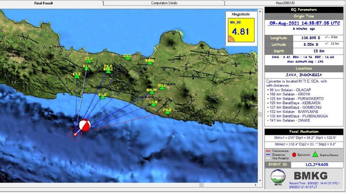346x193 pixels.
Task: Click the 125 km Selatan - PURWOKERTO entry
Action: [x=297, y=99]
